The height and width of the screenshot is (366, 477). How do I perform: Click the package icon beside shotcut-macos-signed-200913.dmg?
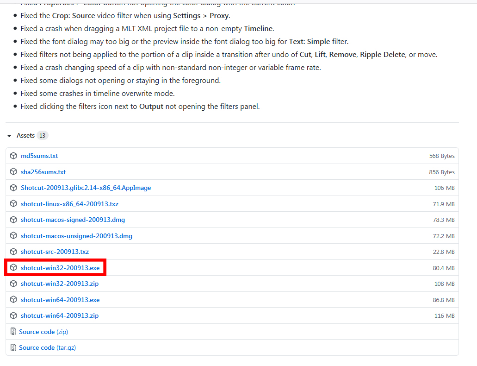(13, 220)
